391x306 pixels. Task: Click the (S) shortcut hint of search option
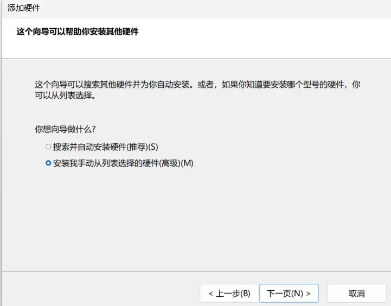coord(153,147)
